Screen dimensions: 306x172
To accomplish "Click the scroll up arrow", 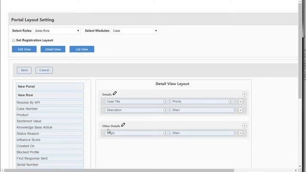I will pos(300,1).
